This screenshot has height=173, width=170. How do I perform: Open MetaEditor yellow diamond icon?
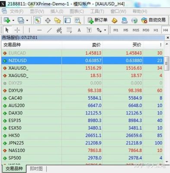tap(115, 20)
